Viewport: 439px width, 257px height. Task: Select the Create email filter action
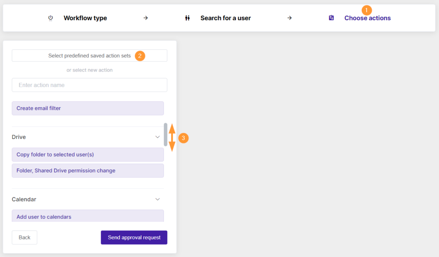(87, 108)
